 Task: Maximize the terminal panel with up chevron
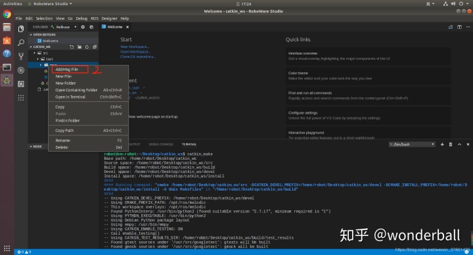459,144
